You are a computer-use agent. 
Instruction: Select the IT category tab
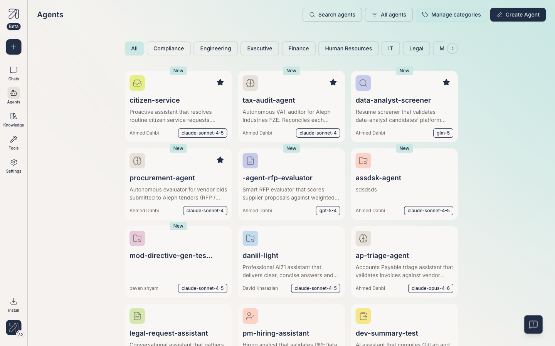pyautogui.click(x=390, y=48)
